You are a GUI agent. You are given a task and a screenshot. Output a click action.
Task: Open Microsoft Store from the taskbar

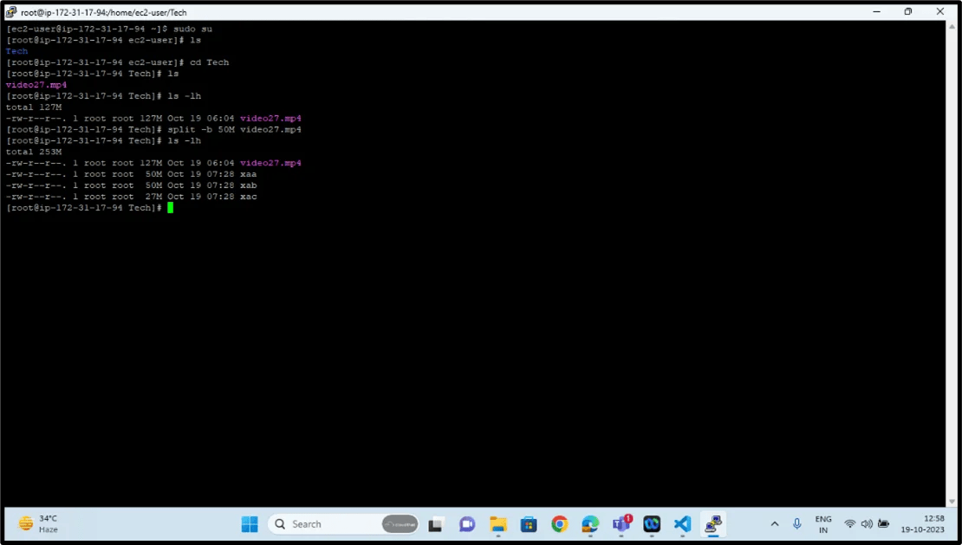(529, 524)
